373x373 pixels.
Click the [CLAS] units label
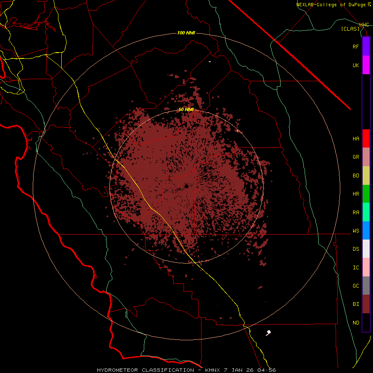point(350,29)
